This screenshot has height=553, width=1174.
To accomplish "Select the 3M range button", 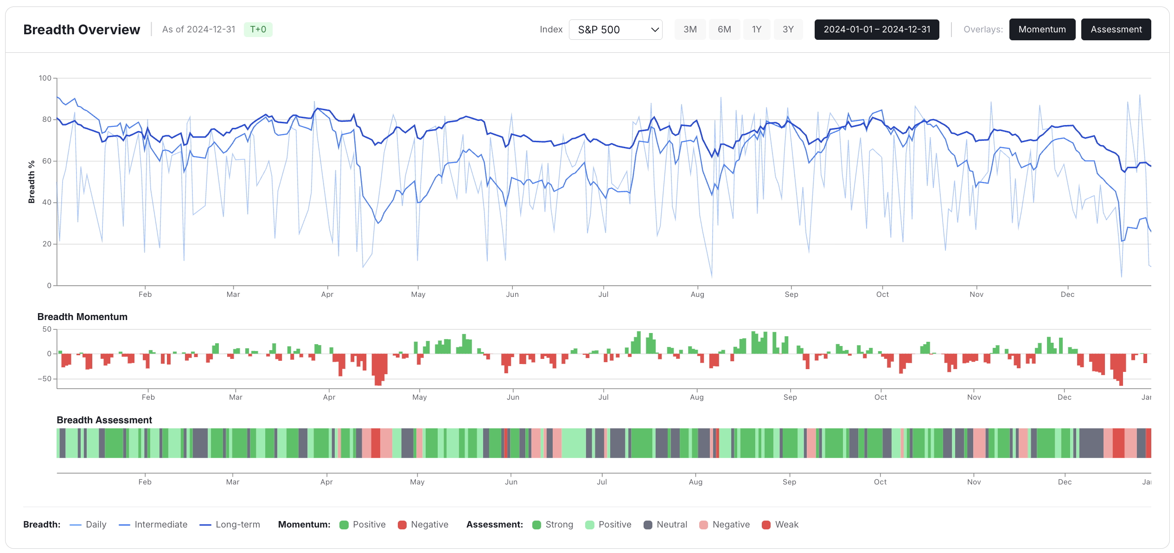I will point(689,30).
